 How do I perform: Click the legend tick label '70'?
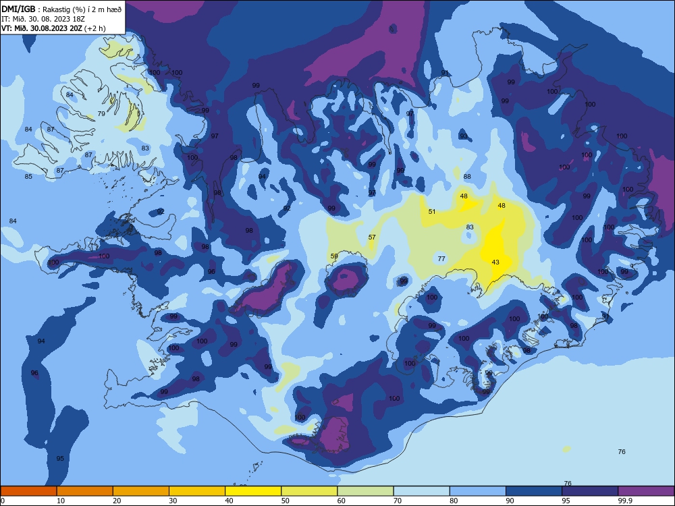tap(398, 501)
